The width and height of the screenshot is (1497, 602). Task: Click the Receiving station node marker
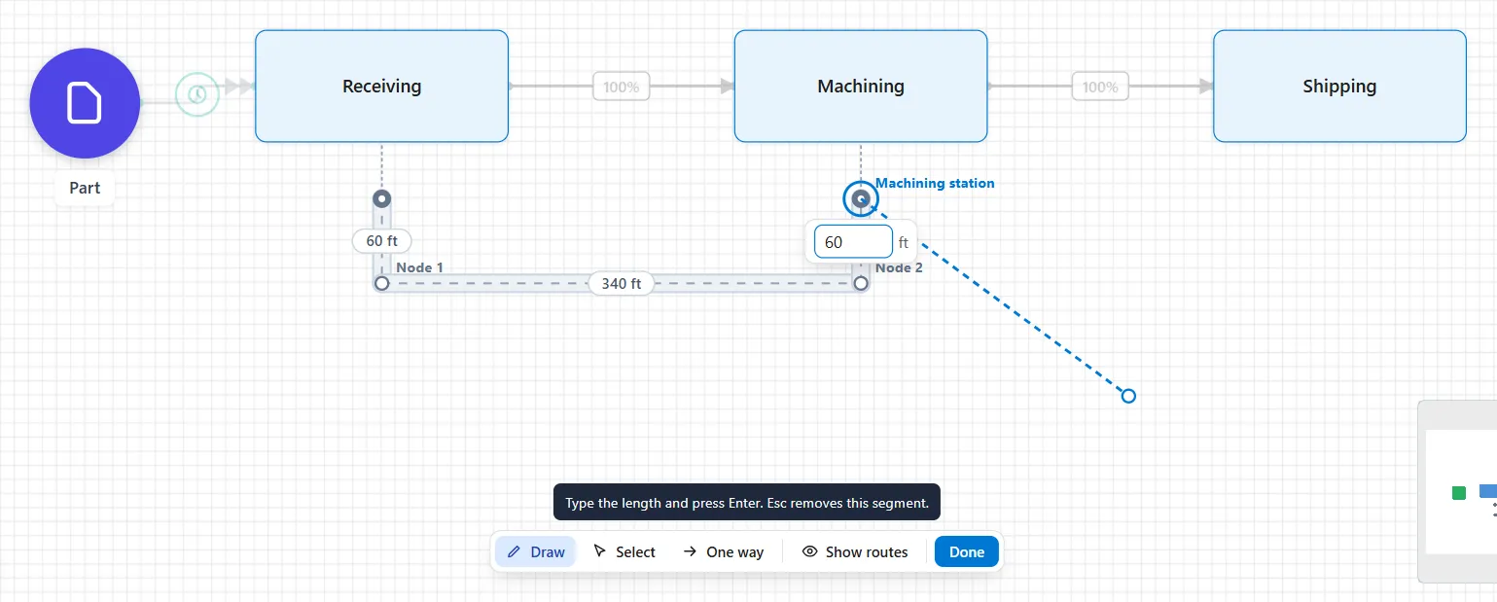382,199
